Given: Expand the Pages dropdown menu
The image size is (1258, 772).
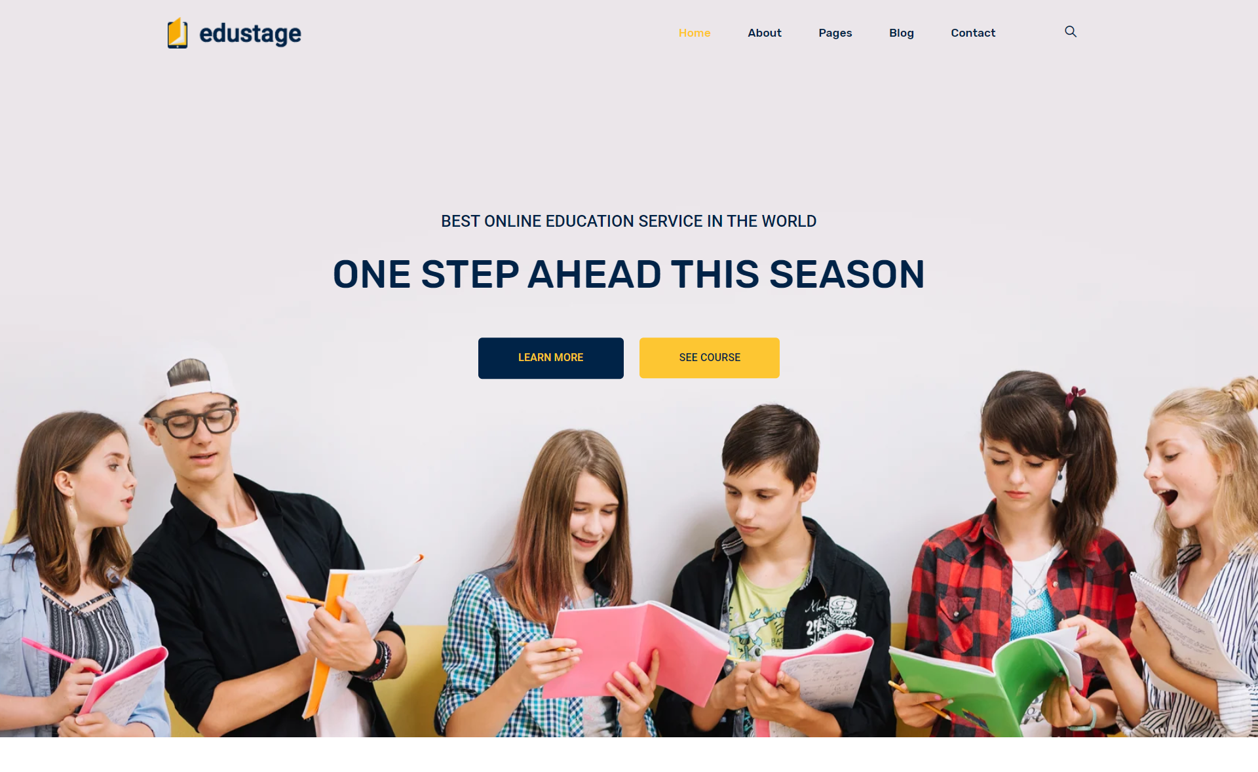Looking at the screenshot, I should pos(833,33).
